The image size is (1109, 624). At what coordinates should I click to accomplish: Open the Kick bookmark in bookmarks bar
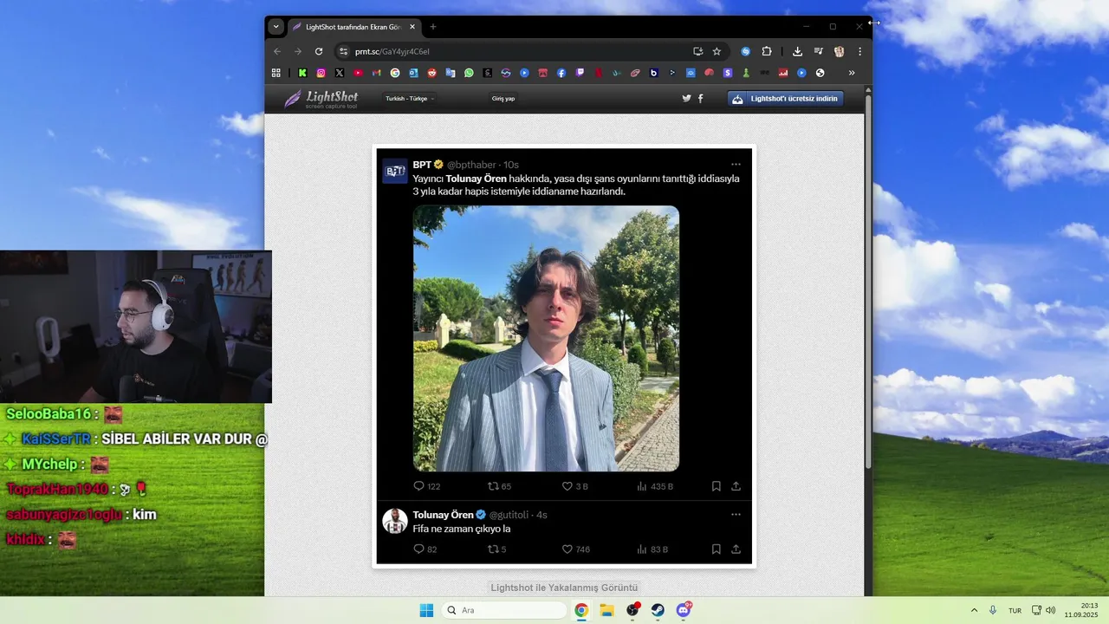302,73
